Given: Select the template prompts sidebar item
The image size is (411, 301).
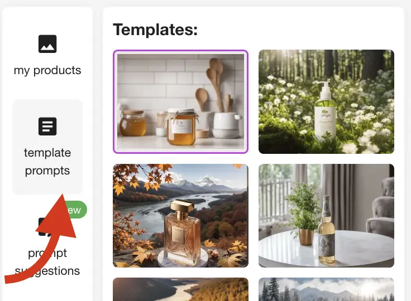Looking at the screenshot, I should (47, 147).
